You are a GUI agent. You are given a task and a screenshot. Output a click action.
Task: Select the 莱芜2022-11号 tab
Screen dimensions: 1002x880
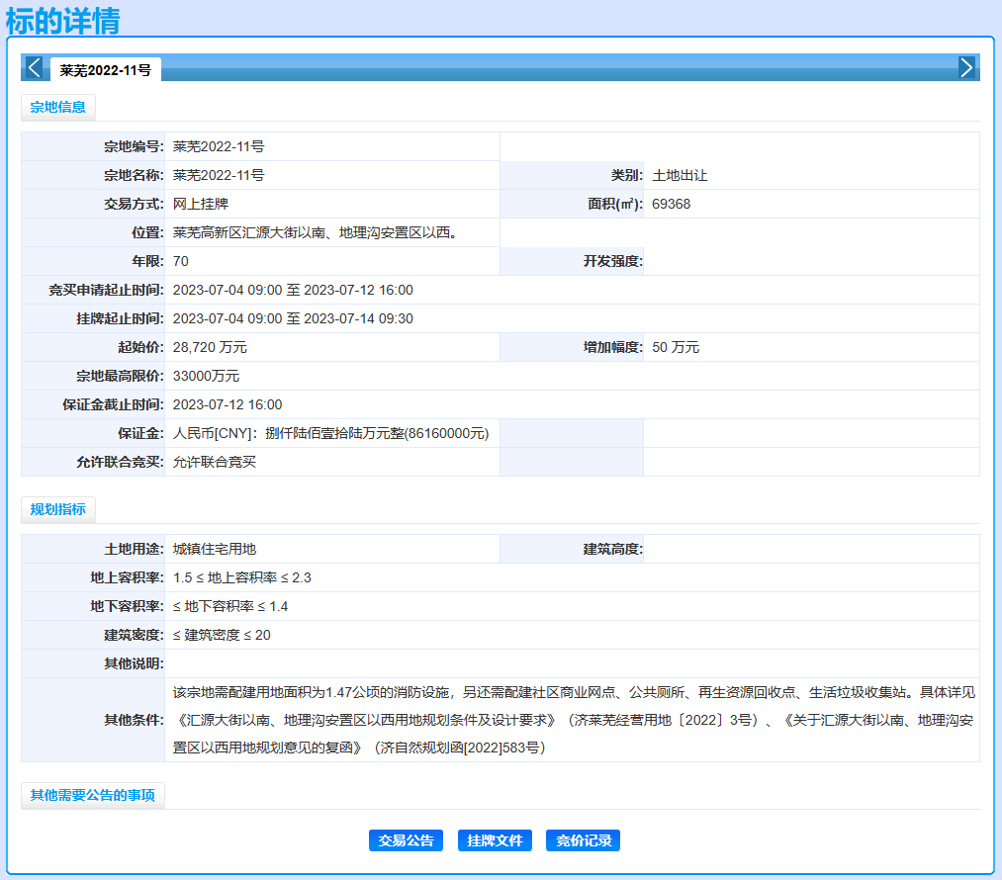pos(106,70)
